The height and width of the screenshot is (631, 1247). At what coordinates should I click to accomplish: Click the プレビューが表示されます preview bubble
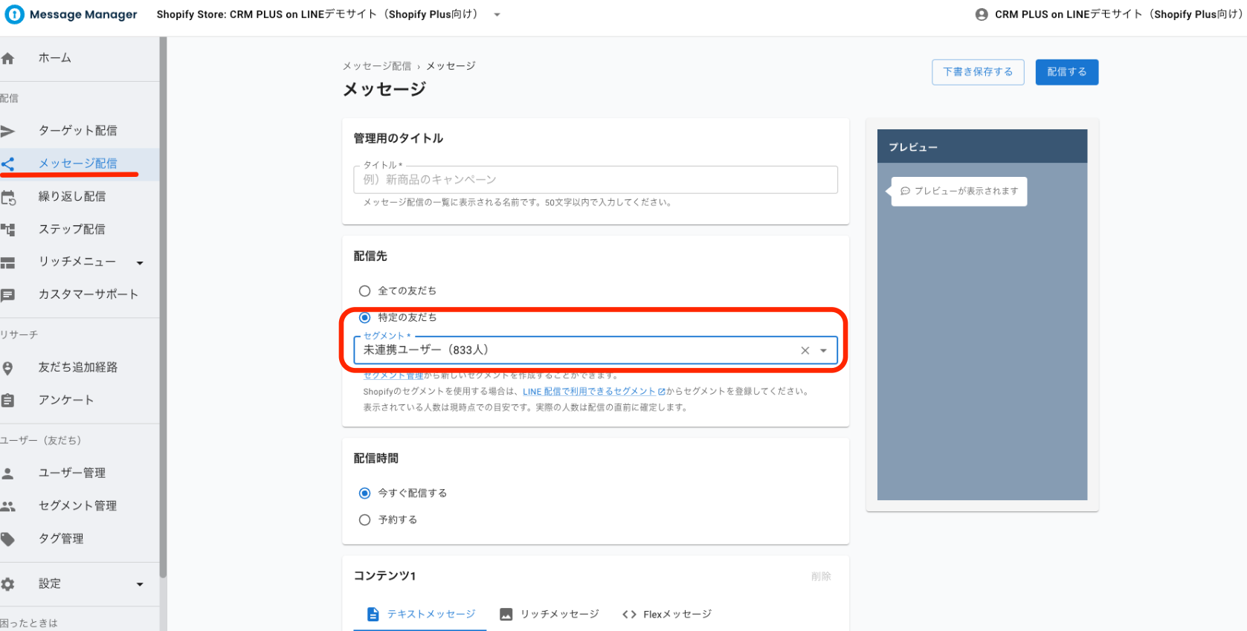pyautogui.click(x=959, y=191)
